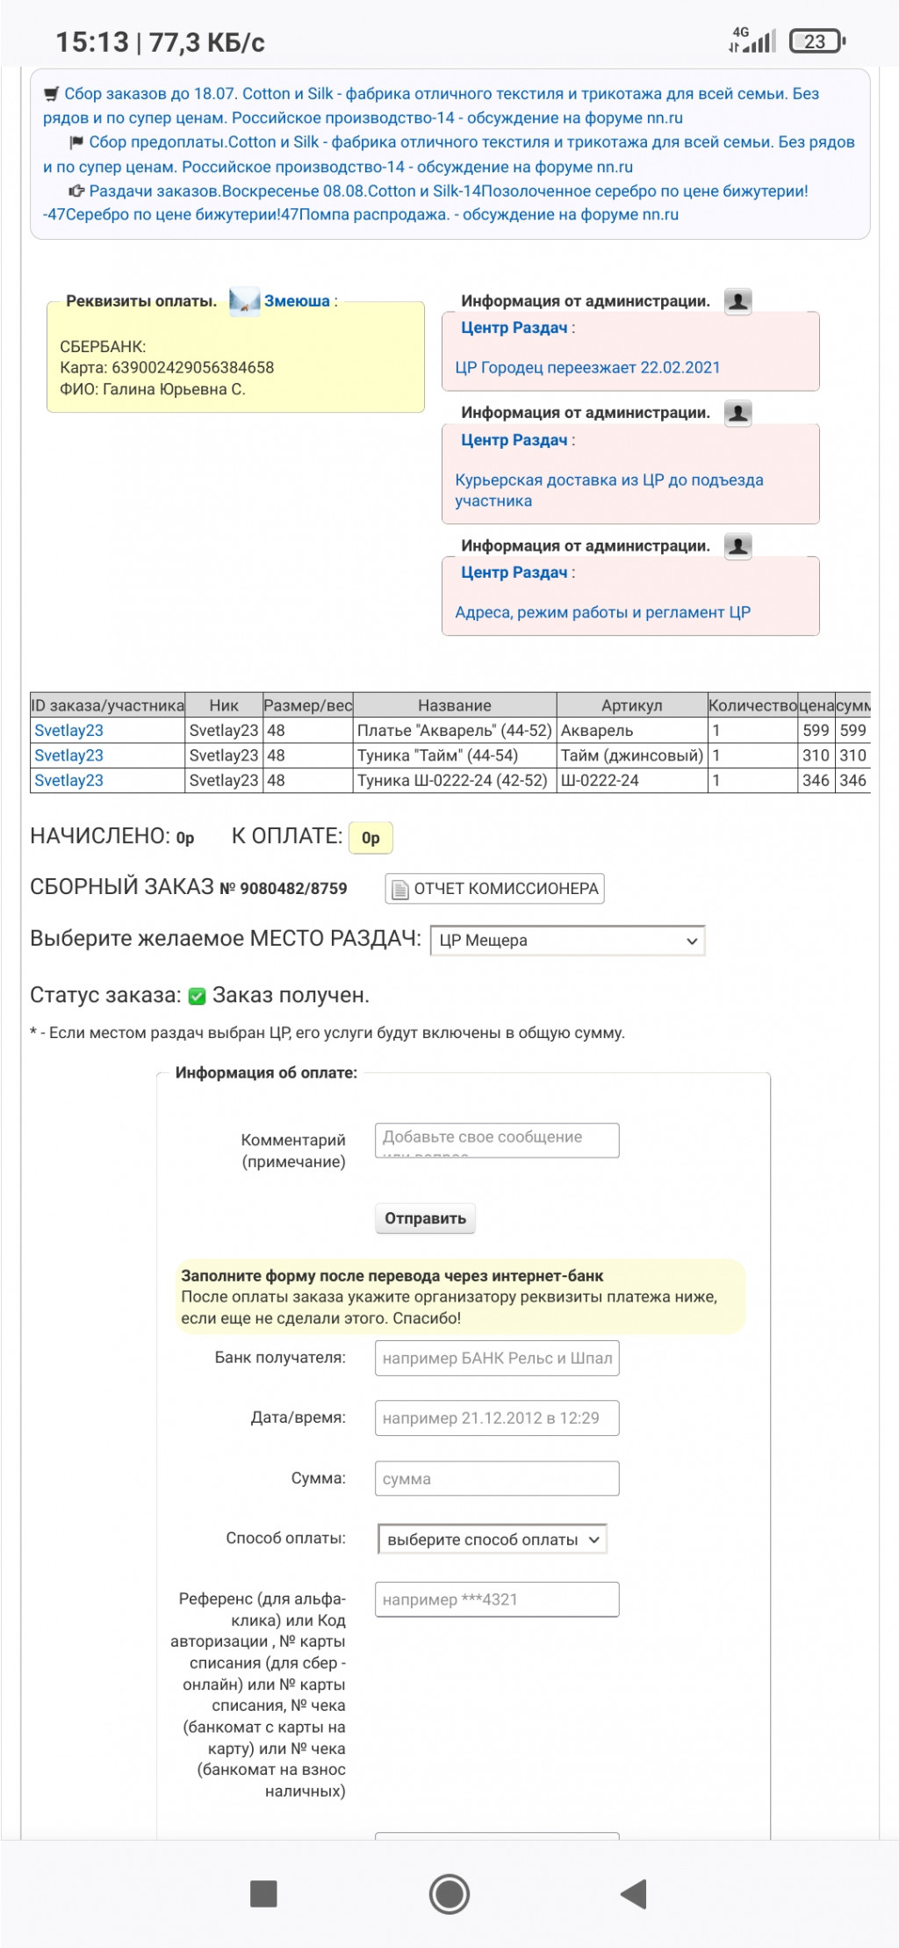Open the "Центр Раздач" link above Городец notice
Screen dimensions: 899x1948
click(x=514, y=328)
